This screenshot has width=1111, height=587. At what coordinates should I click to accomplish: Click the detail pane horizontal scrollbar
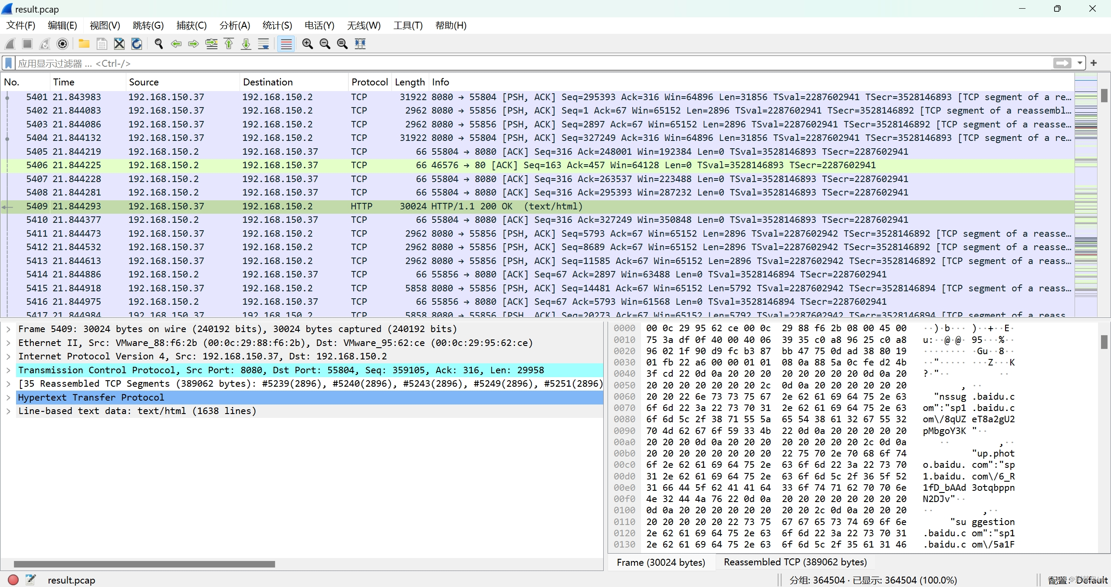click(144, 564)
